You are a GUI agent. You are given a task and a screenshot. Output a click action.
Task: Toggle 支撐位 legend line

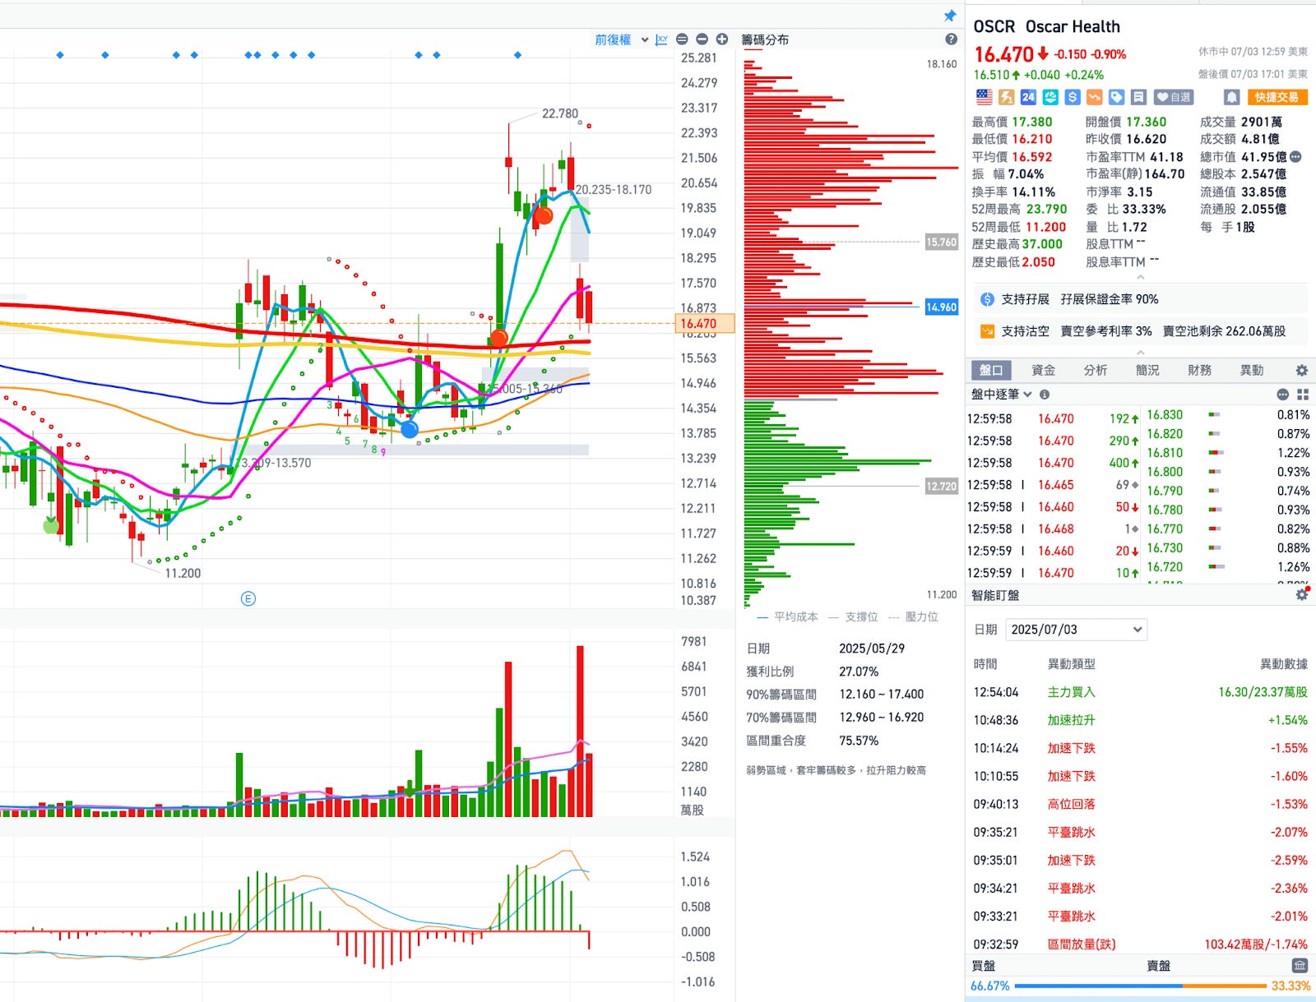coord(853,616)
